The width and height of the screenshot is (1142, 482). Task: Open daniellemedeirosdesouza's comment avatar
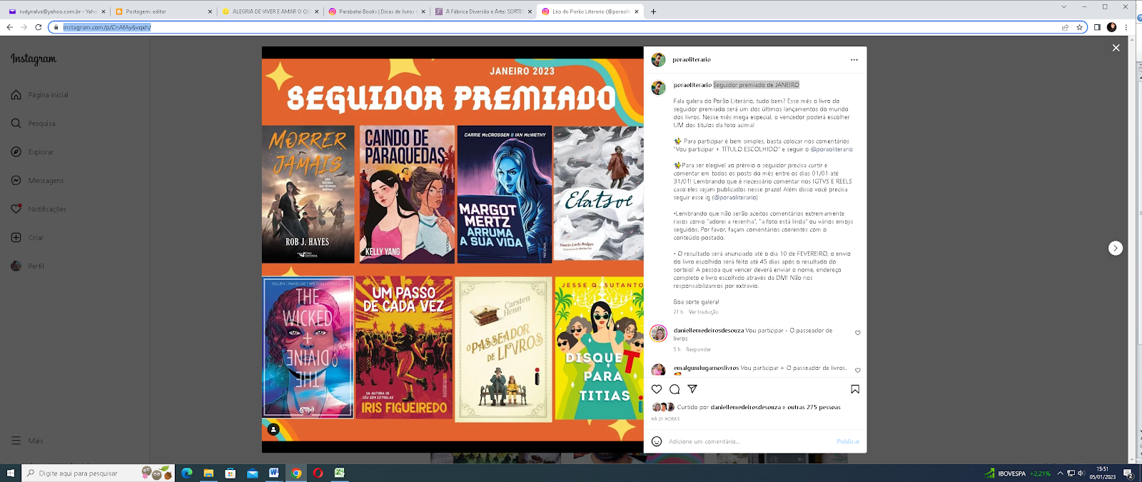click(659, 333)
